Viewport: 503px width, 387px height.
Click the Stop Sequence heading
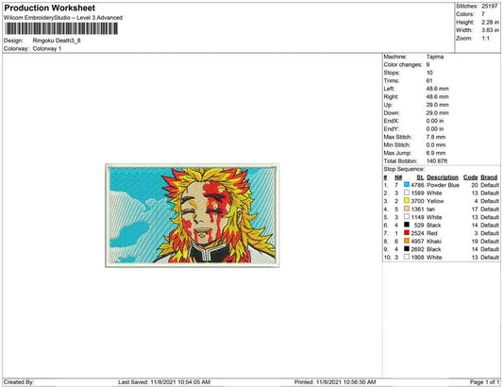404,169
